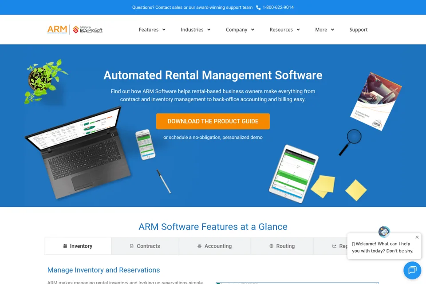Click the Inventory tab icon
This screenshot has height=284, width=426.
[65, 246]
